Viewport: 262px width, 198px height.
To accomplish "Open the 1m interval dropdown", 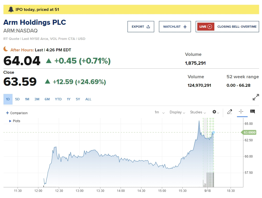I will coord(159,112).
